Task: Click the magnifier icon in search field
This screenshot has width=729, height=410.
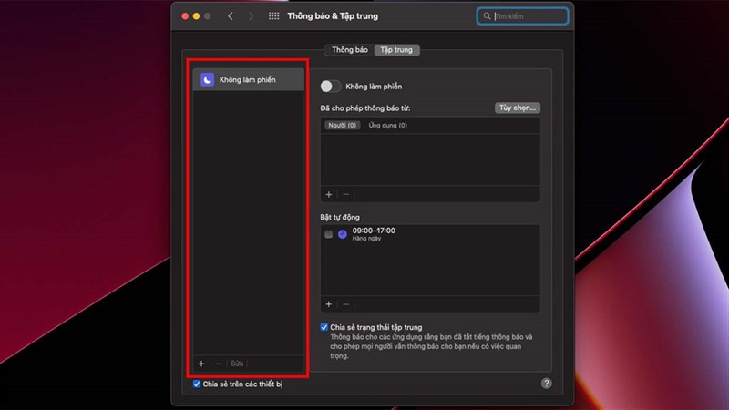Action: [487, 16]
